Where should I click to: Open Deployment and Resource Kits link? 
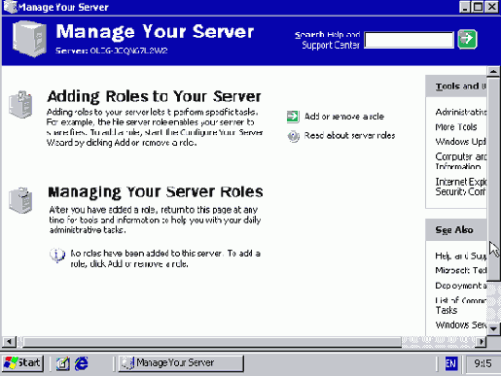[461, 286]
